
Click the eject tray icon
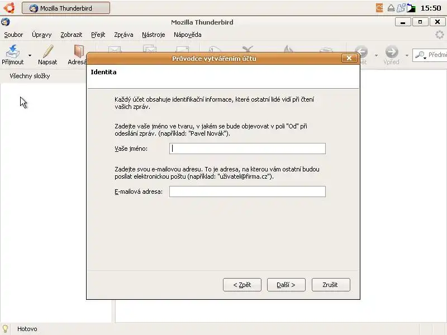click(x=391, y=8)
